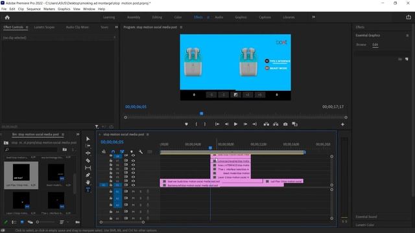Open Essential Sound panel
This screenshot has width=415, height=233.
366,217
